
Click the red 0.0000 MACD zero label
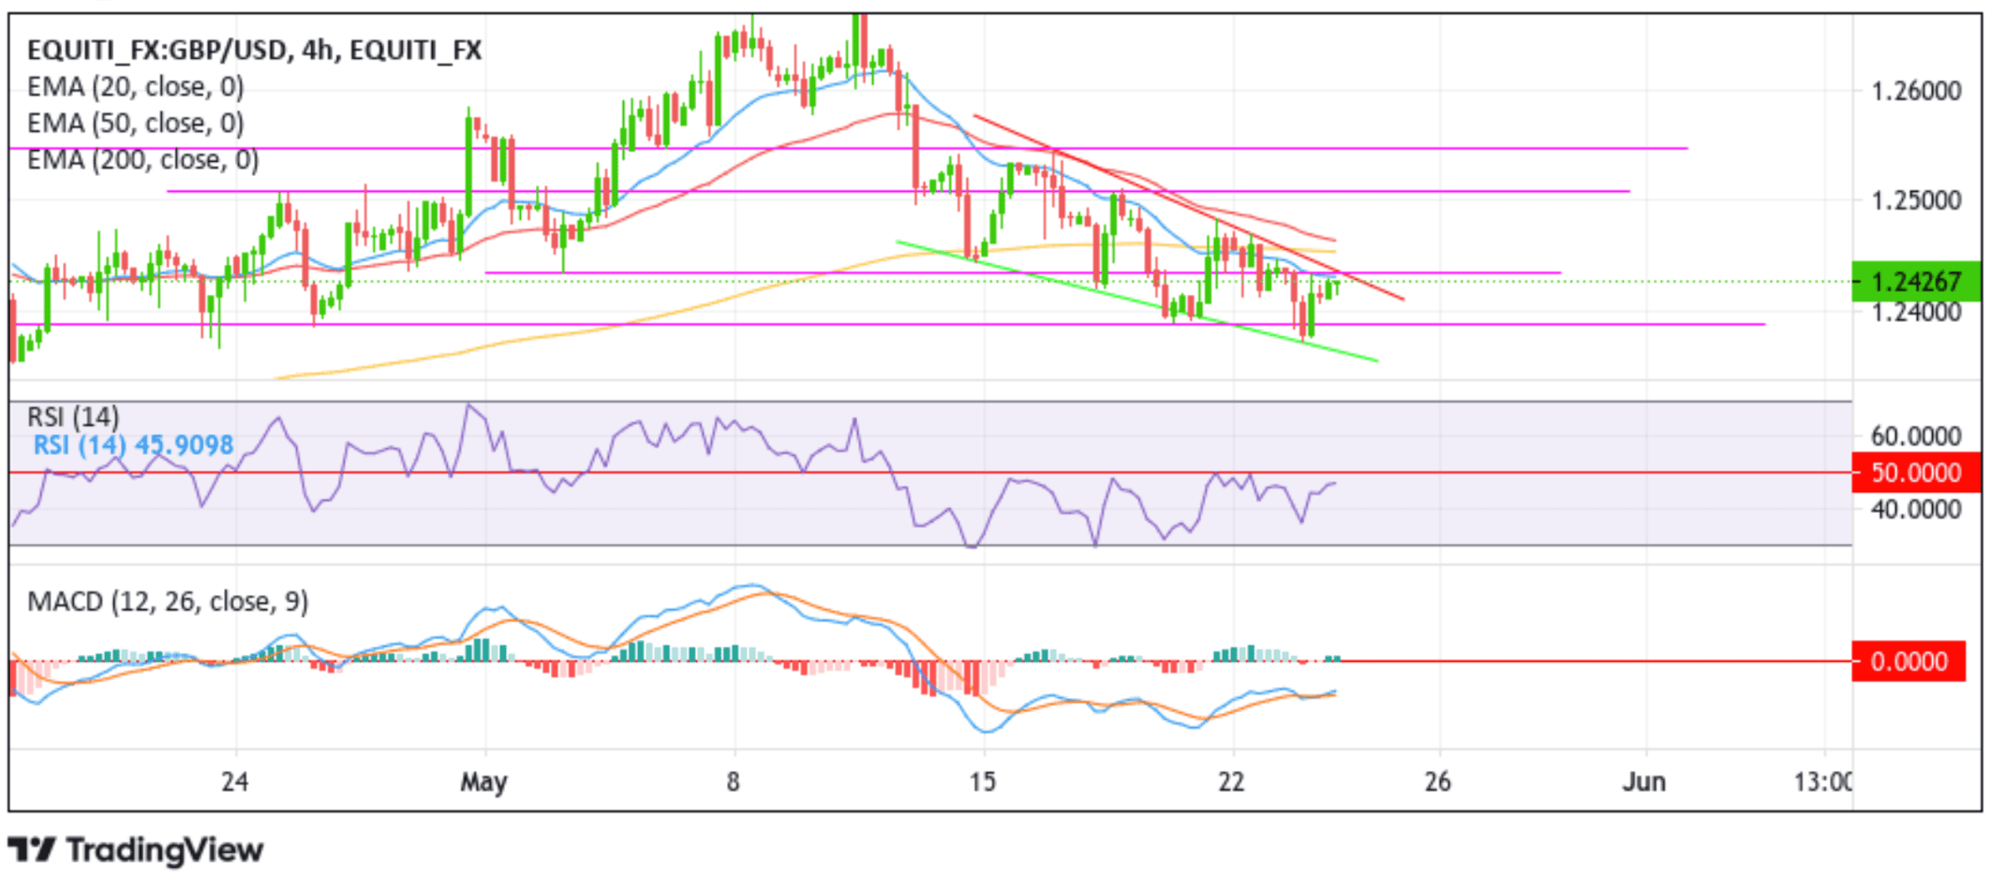point(1908,662)
